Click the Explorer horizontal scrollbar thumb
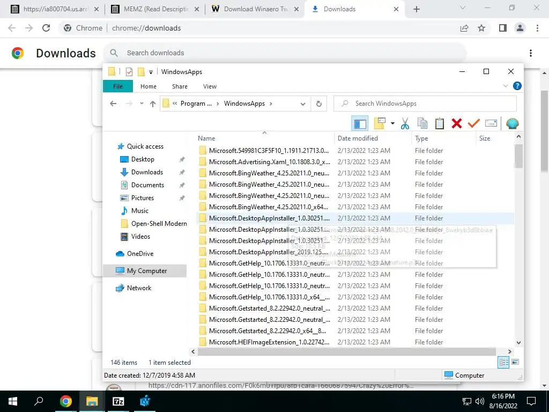Screen dimensions: 549x412 tap(347, 351)
